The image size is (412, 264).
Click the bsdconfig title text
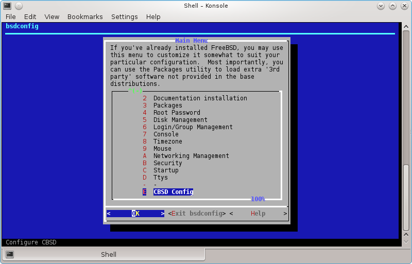pos(22,26)
